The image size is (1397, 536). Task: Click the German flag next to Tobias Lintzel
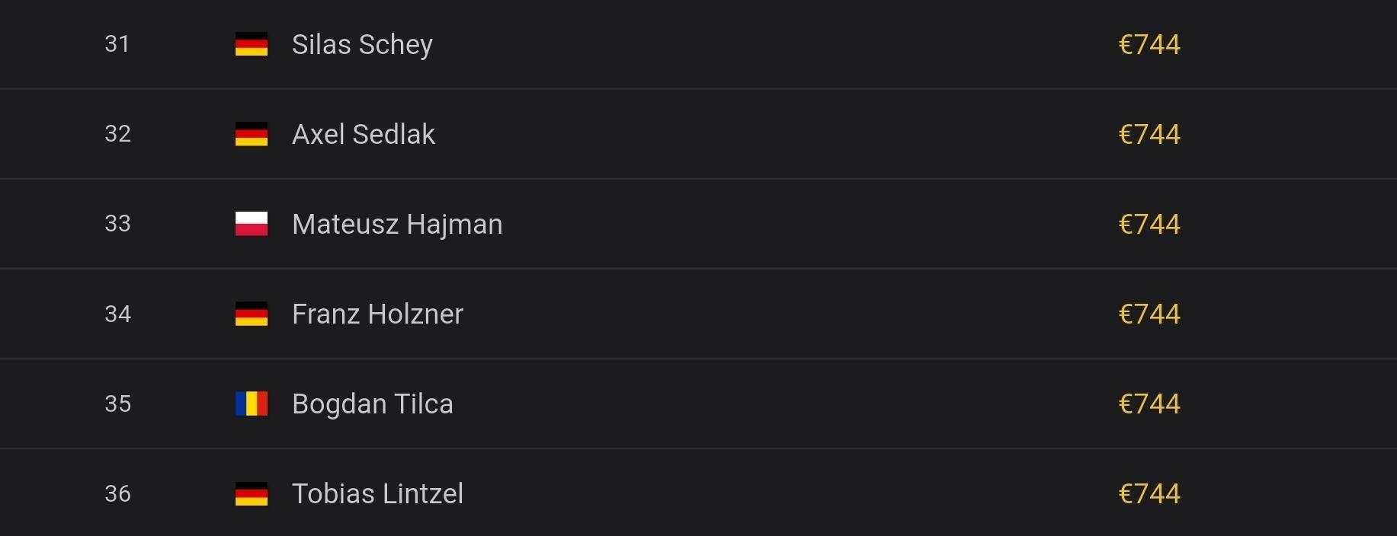point(252,493)
